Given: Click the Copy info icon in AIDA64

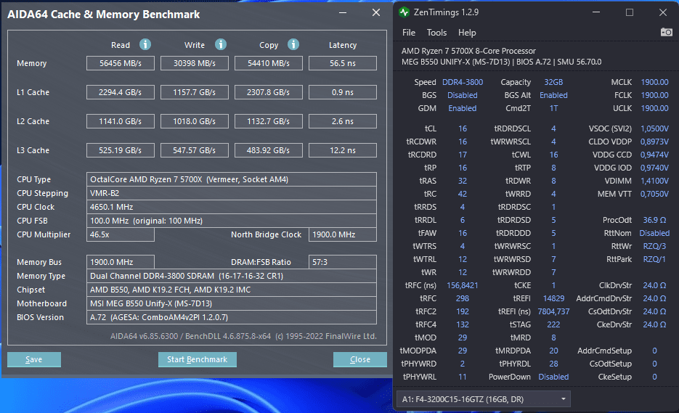Looking at the screenshot, I should [x=293, y=44].
